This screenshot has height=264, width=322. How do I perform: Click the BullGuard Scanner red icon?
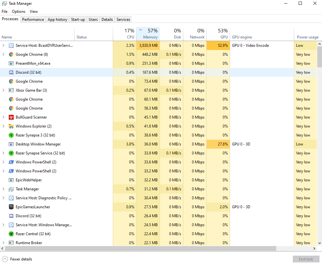tap(11, 117)
